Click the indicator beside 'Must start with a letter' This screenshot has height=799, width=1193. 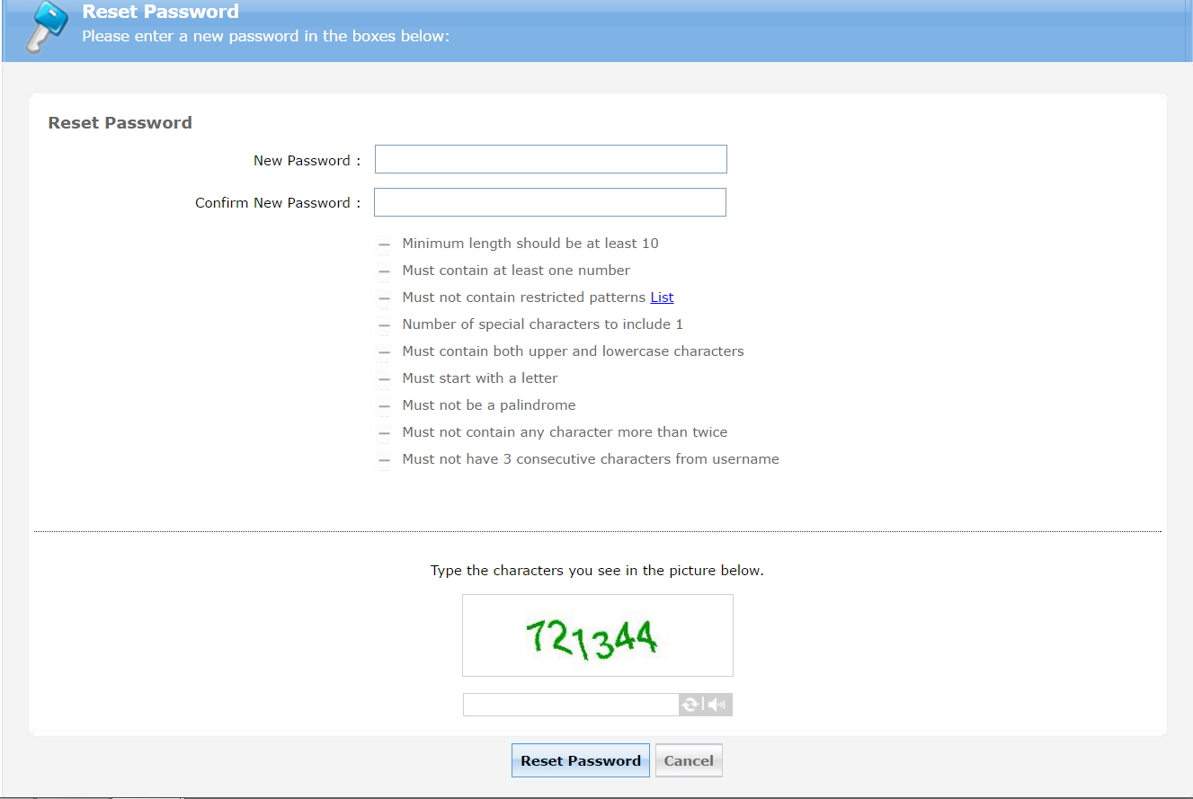[384, 379]
